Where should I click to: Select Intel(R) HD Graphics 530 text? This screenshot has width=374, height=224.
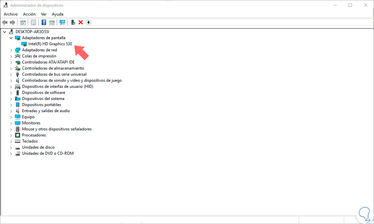[x=50, y=44]
